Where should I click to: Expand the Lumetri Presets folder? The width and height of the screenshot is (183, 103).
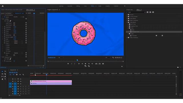pos(127,17)
